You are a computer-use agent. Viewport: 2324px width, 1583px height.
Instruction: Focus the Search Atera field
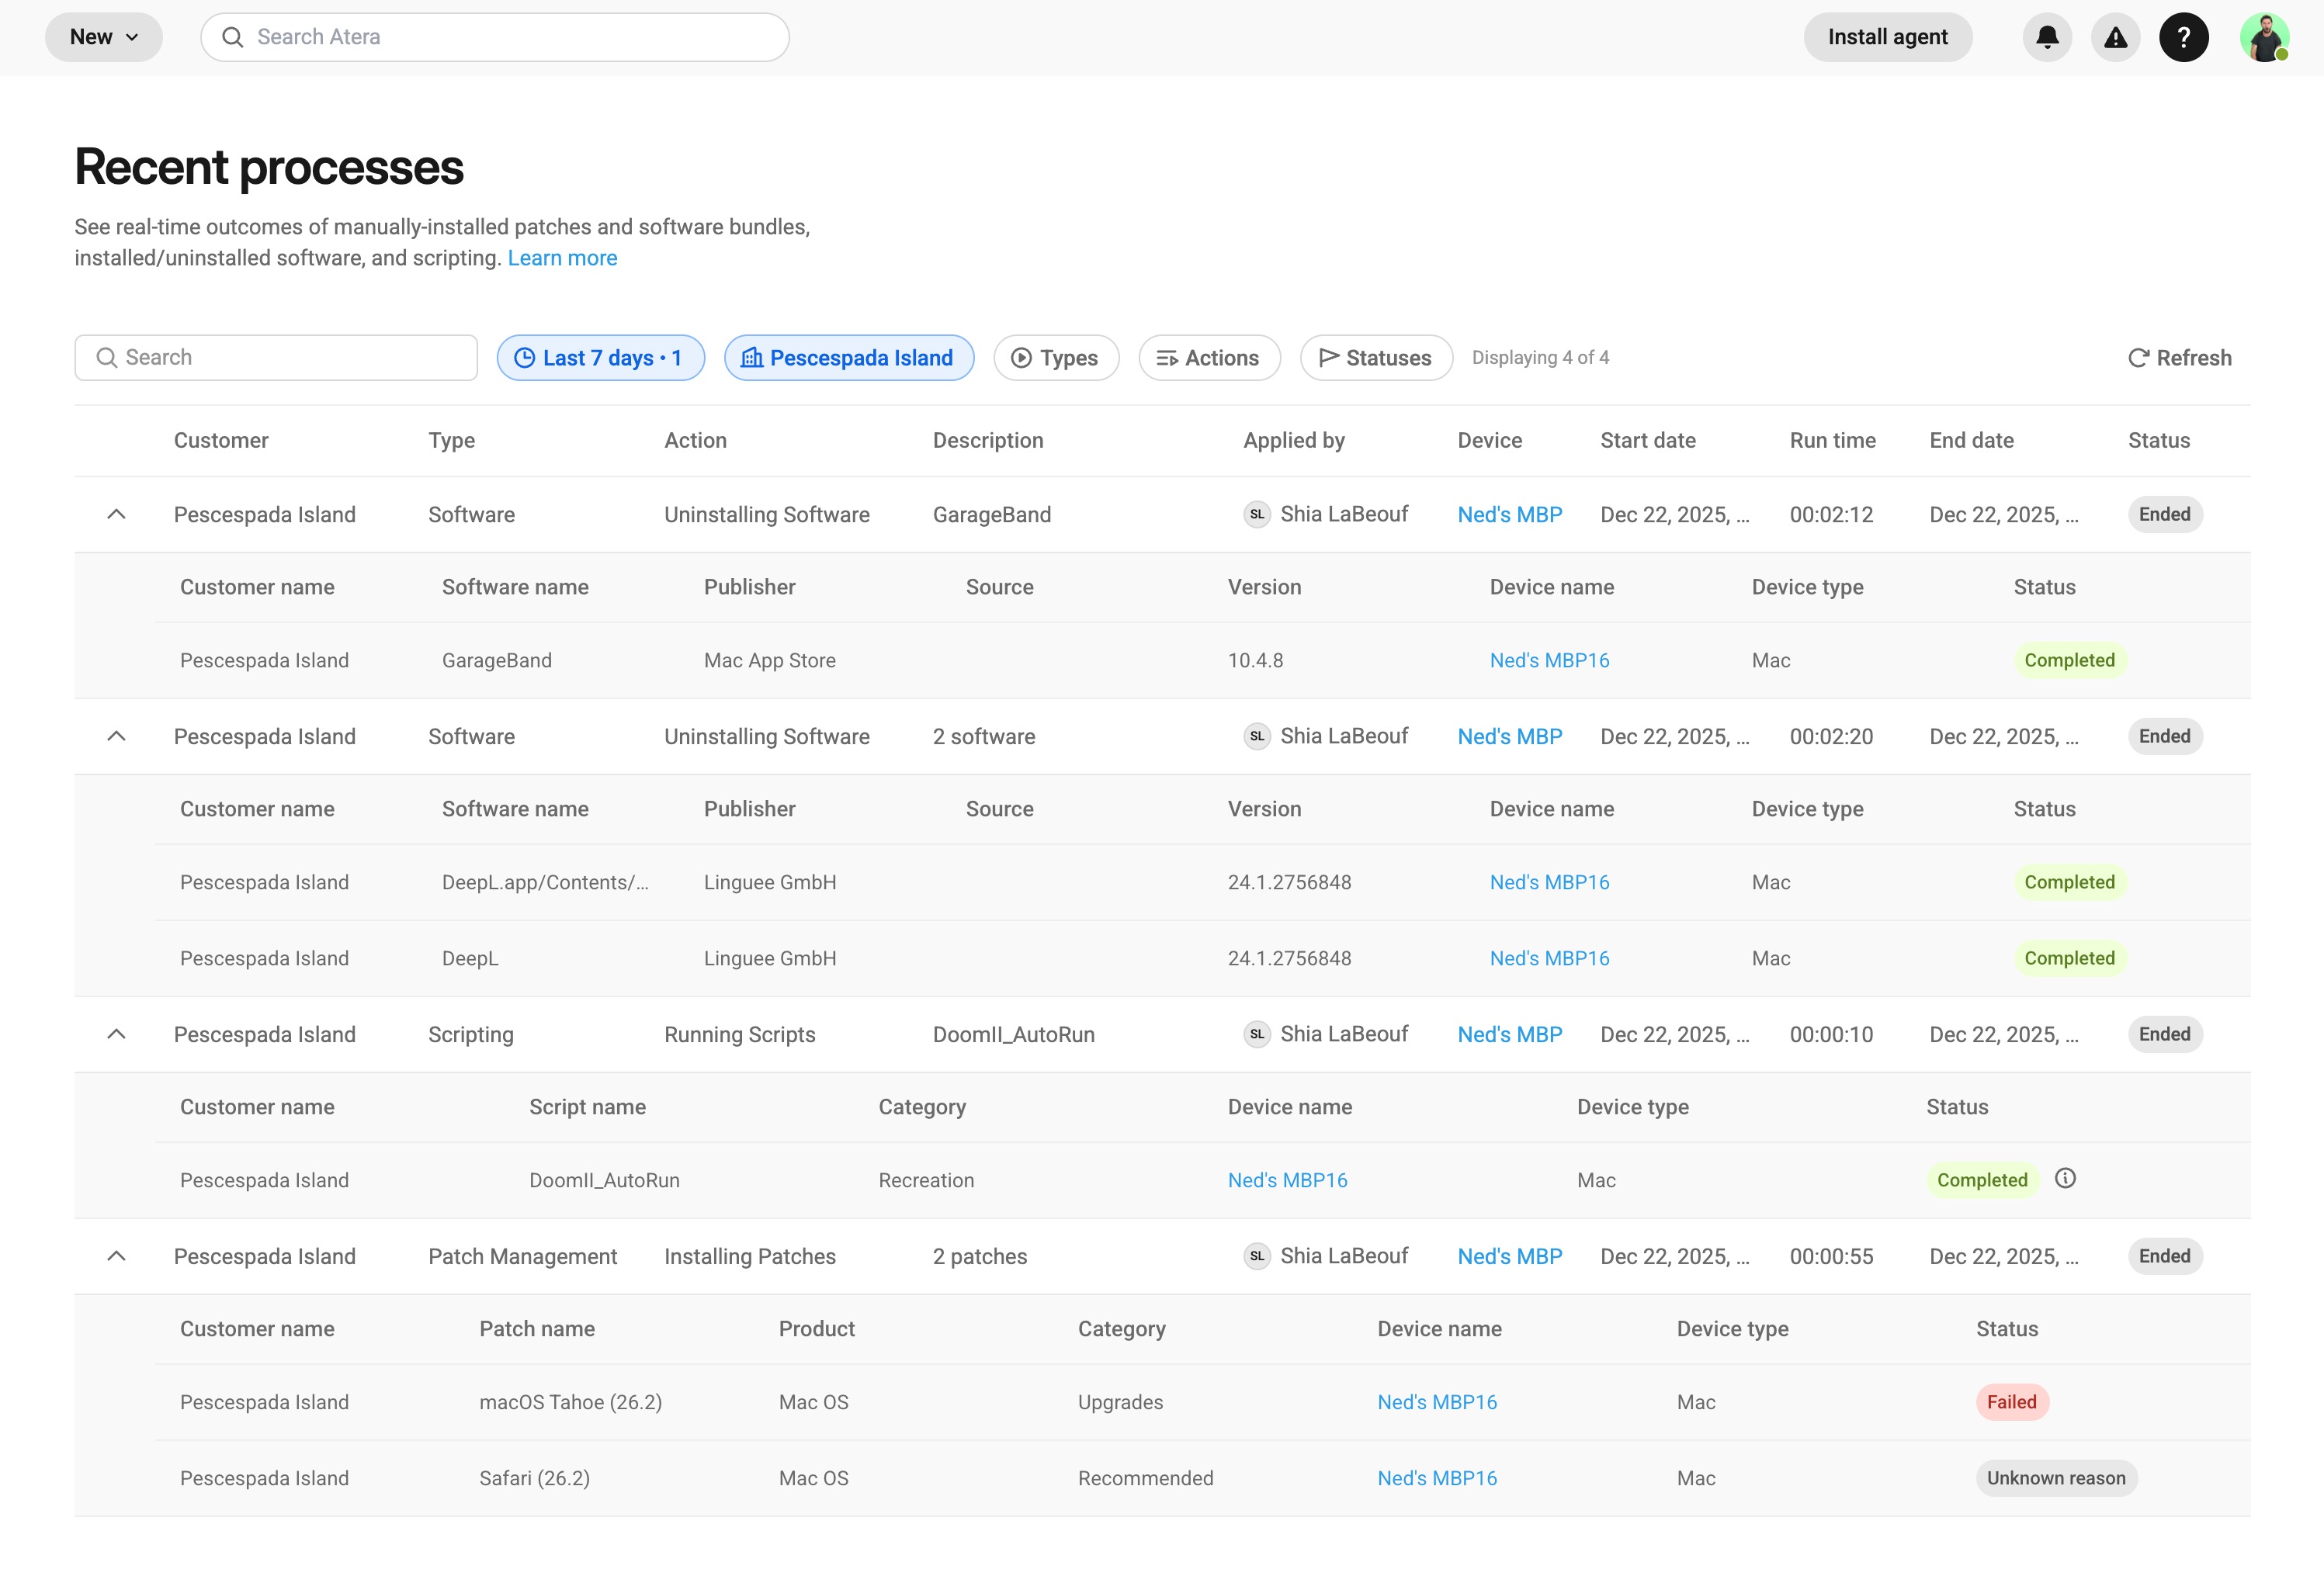[495, 37]
